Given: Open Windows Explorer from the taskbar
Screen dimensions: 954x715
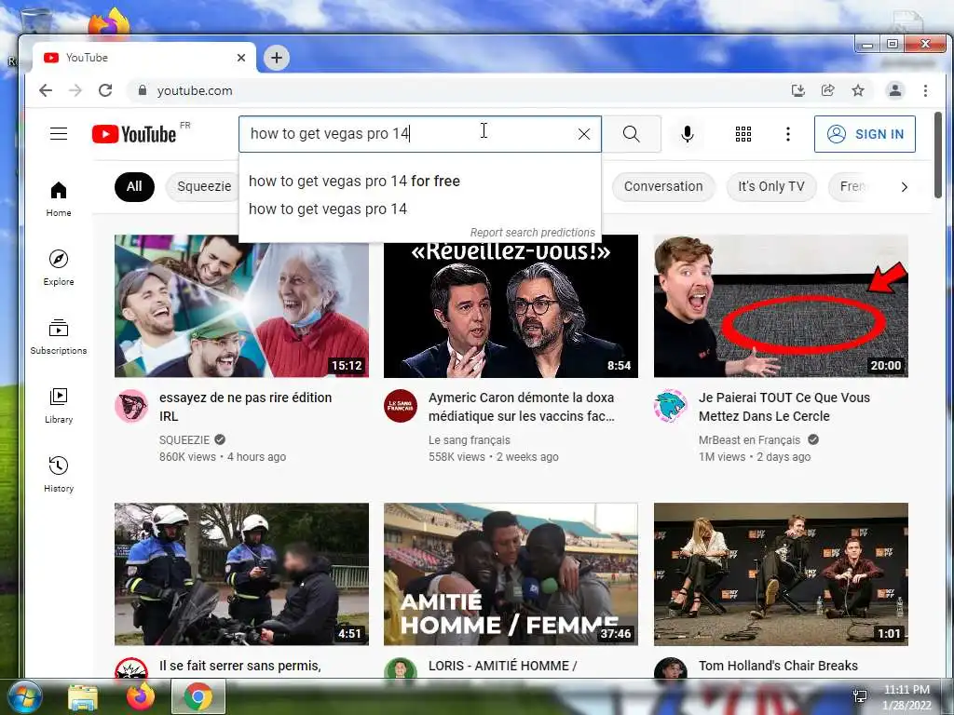Looking at the screenshot, I should point(83,696).
